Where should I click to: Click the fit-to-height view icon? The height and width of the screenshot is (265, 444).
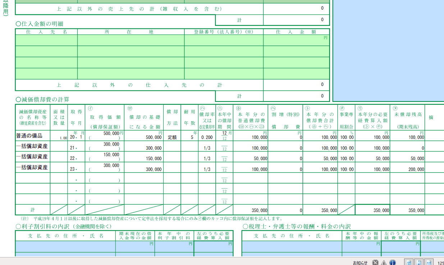point(419,262)
